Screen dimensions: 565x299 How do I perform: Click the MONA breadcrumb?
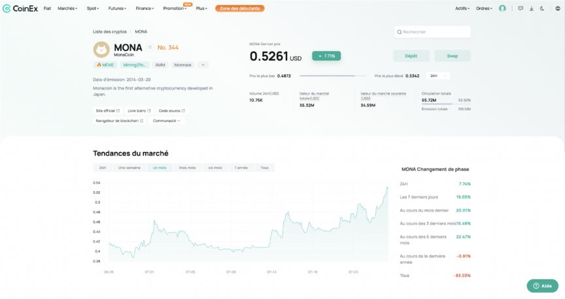(141, 32)
